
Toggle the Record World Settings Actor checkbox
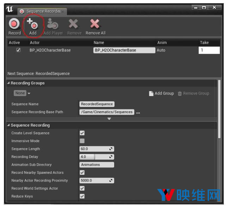(82, 189)
